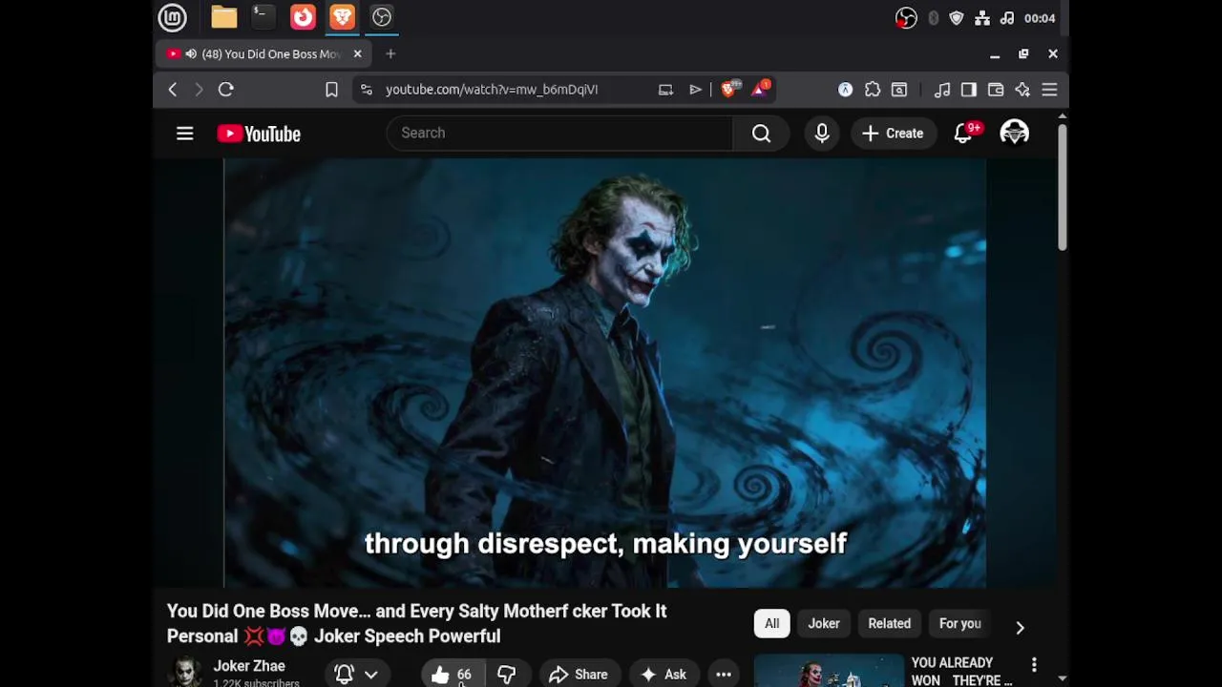Like the video with 66 likes
The image size is (1222, 687).
[x=453, y=675]
